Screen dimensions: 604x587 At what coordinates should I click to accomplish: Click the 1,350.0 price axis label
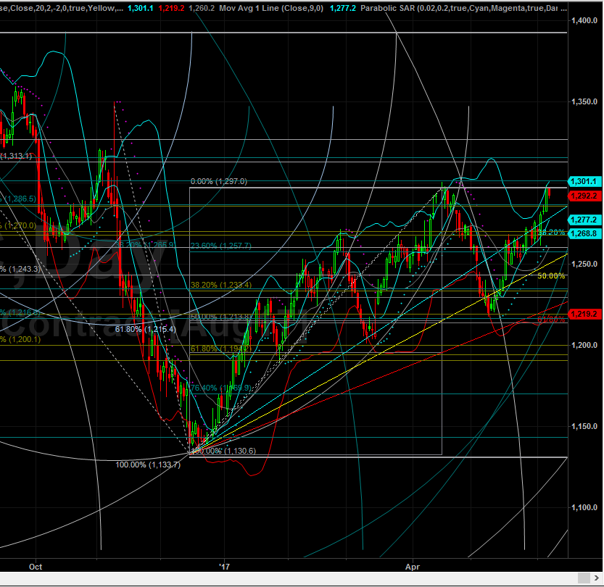pos(584,102)
